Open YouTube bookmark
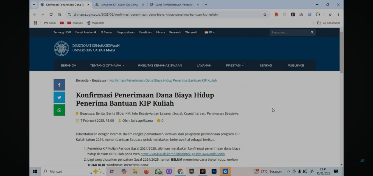Image resolution: width=373 pixels, height=176 pixels. [75, 23]
